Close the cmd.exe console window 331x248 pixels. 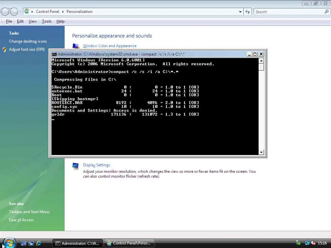[x=261, y=54]
